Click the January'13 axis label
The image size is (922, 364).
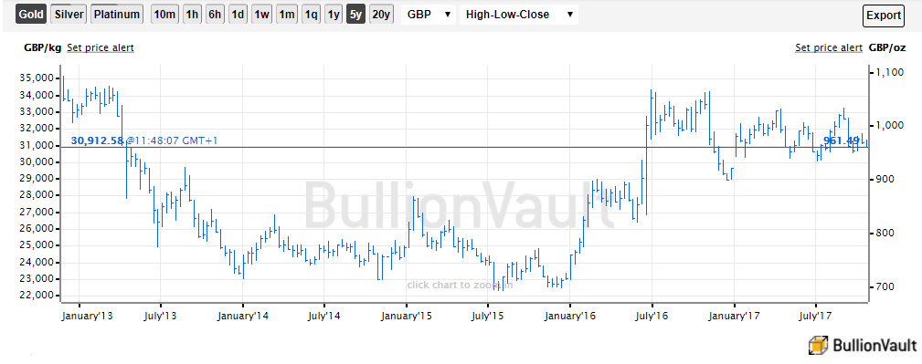(x=87, y=316)
